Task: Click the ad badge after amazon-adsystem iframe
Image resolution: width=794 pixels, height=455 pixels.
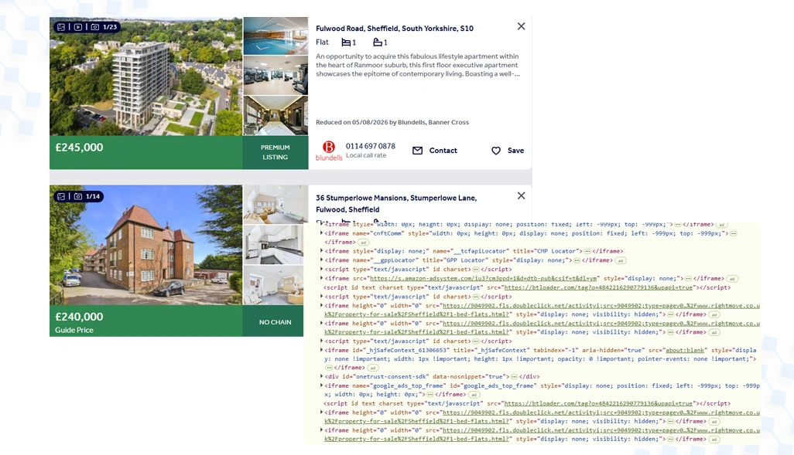Action: point(732,279)
